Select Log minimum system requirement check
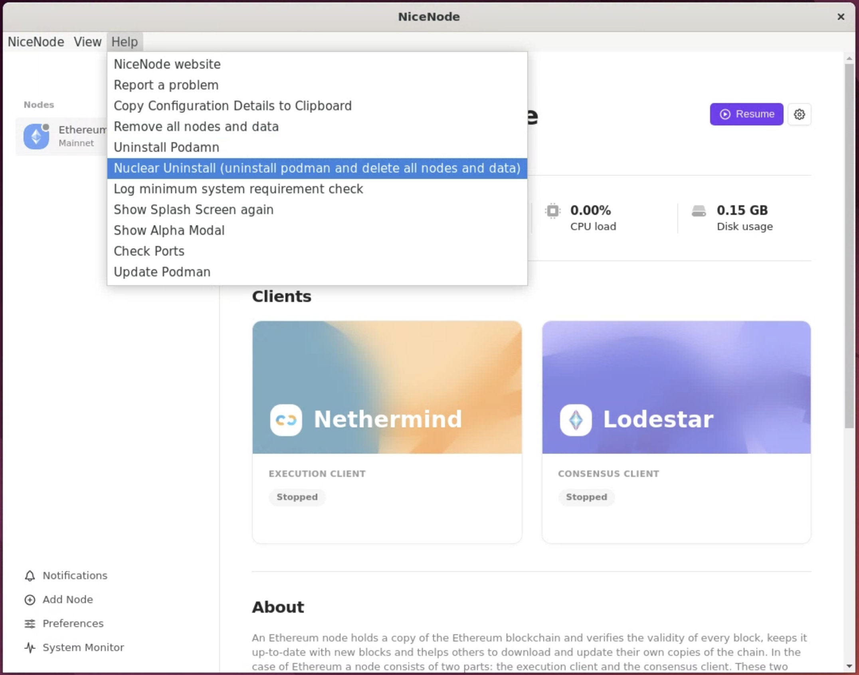This screenshot has width=859, height=675. [317, 189]
